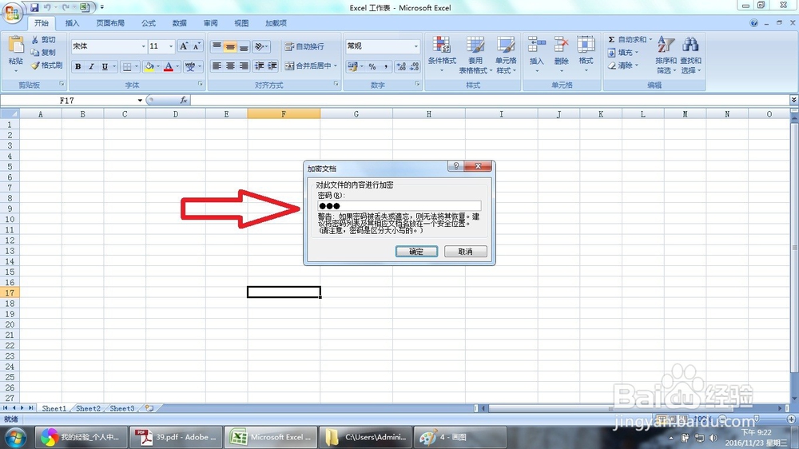Switch to the 页面布局 ribbon tab
Viewport: 799px width, 449px height.
[110, 23]
